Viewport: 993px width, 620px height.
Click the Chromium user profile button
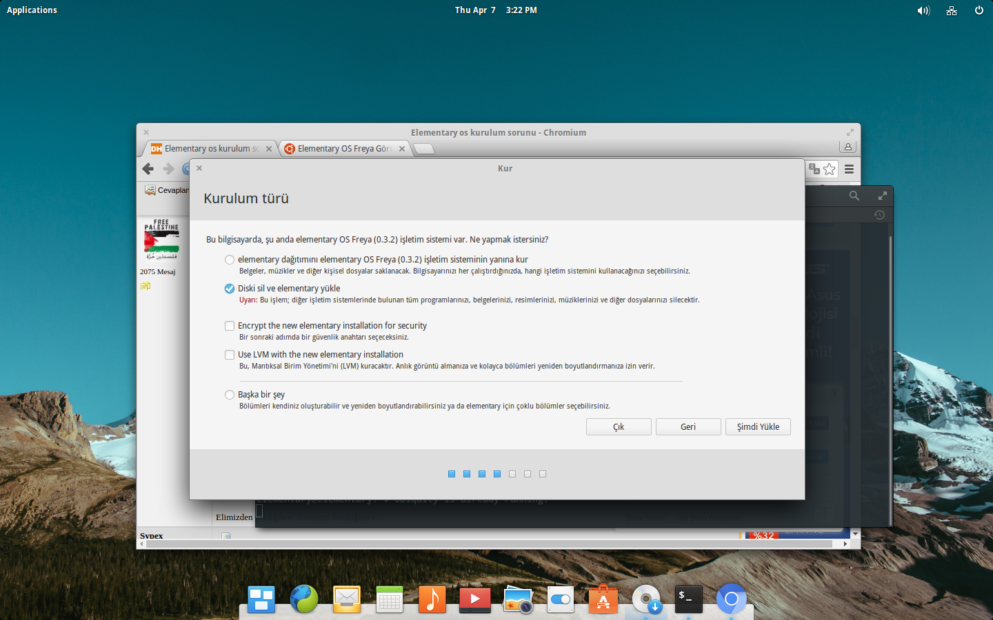click(848, 147)
